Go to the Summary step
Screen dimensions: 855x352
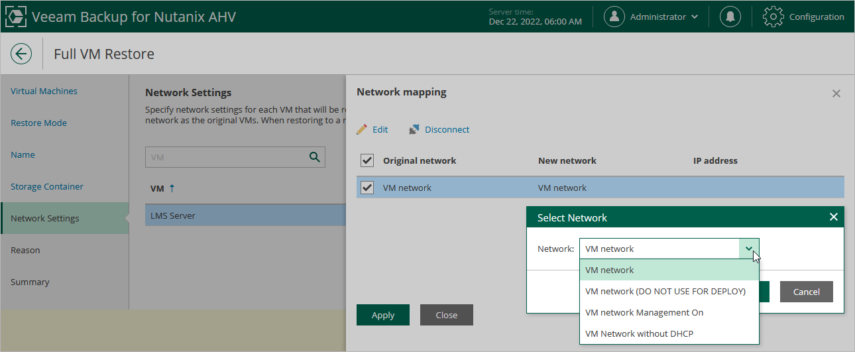click(30, 282)
